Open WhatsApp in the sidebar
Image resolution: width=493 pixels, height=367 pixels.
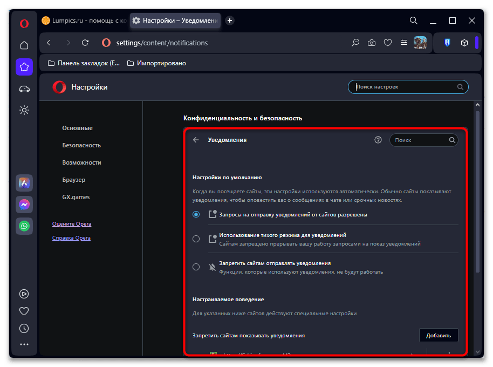pos(24,226)
